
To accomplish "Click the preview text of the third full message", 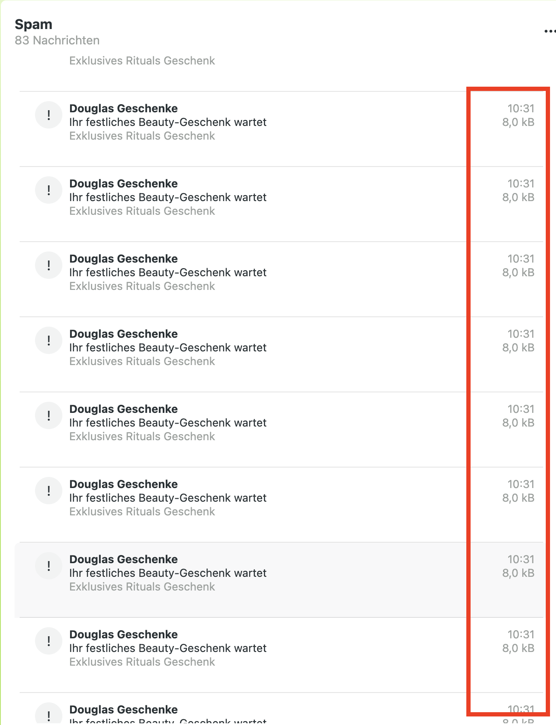I will click(x=142, y=286).
